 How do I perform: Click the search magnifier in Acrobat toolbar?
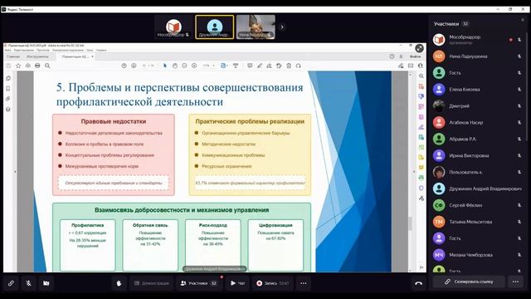47,66
